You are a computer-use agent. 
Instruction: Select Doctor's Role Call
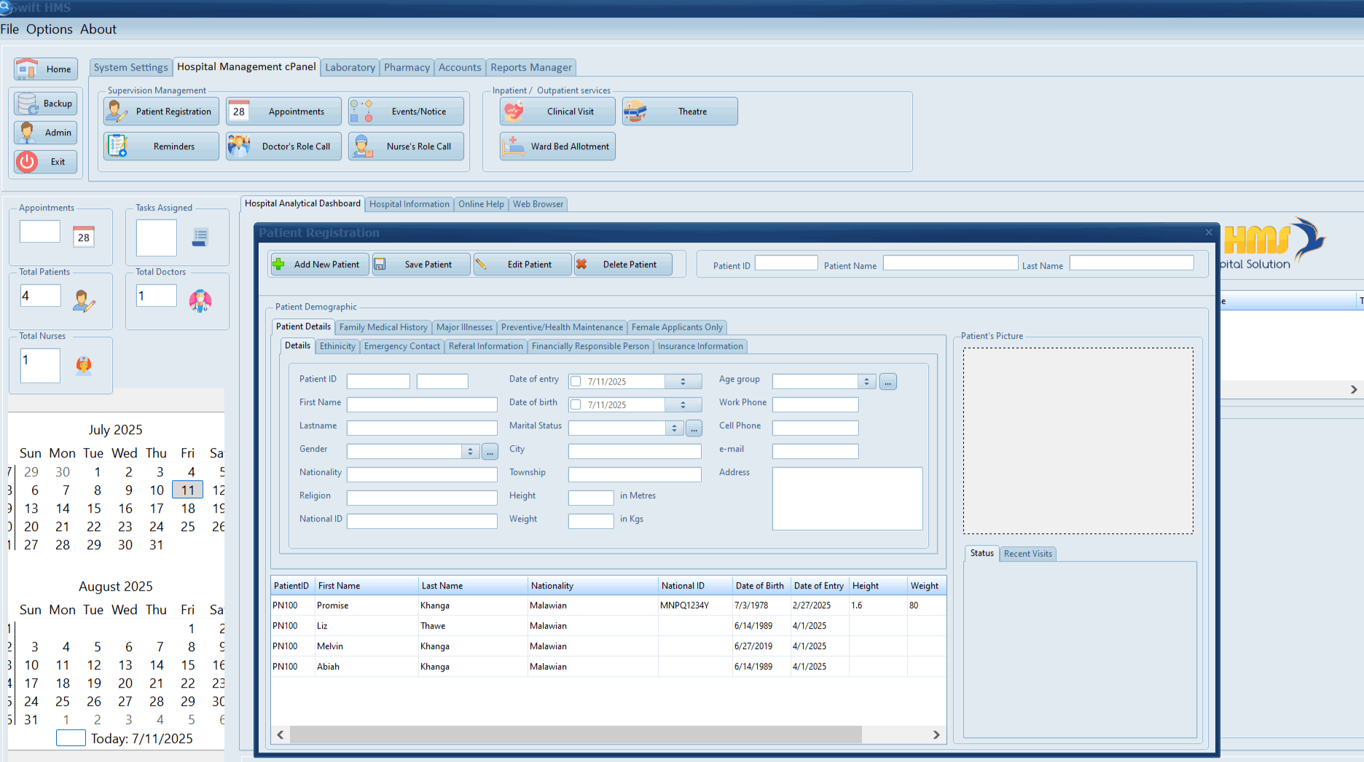pyautogui.click(x=283, y=146)
